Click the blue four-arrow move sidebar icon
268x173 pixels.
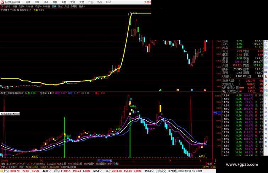click(x=266, y=81)
